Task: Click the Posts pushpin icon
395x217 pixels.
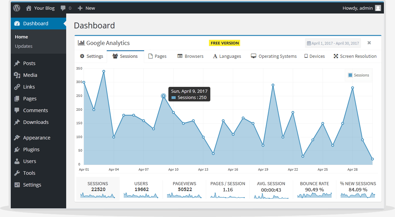Action: [17, 63]
